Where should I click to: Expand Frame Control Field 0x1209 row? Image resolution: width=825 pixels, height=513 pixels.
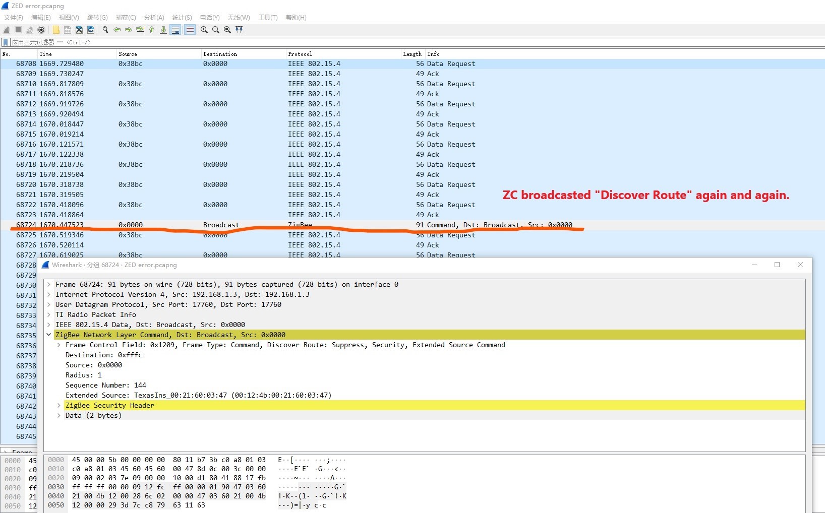pos(59,345)
